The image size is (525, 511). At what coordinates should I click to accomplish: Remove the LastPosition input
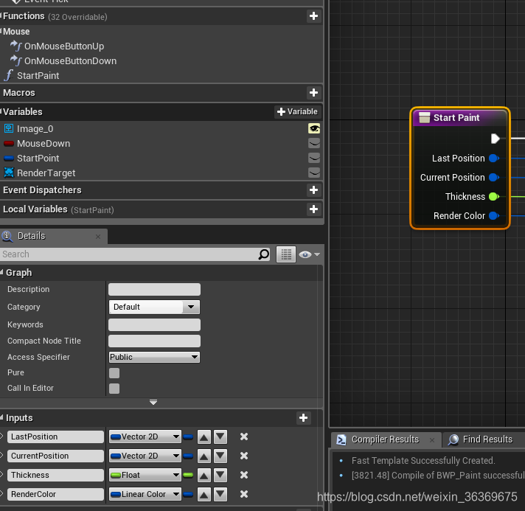[244, 437]
